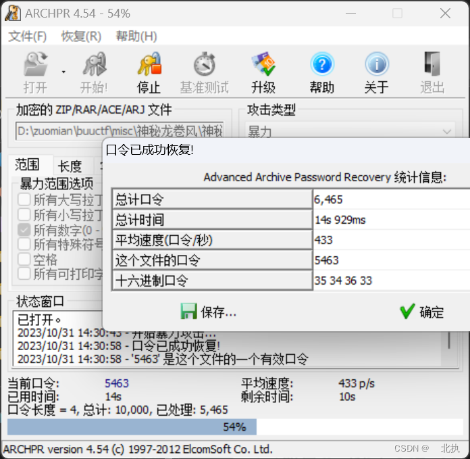
Task: Select the 总计口令 value 6,465
Action: pos(328,199)
